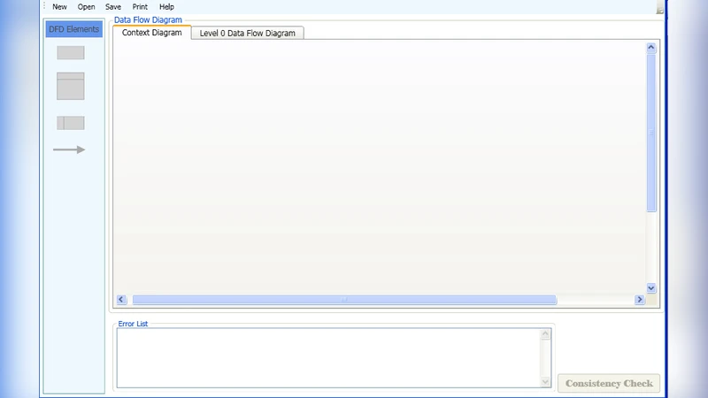
Task: Select the plain rectangle entity shape
Action: click(71, 53)
